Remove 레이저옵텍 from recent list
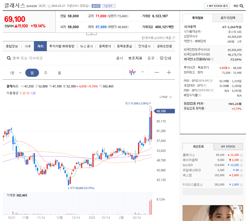This screenshot has width=246, height=221. (x=241, y=160)
